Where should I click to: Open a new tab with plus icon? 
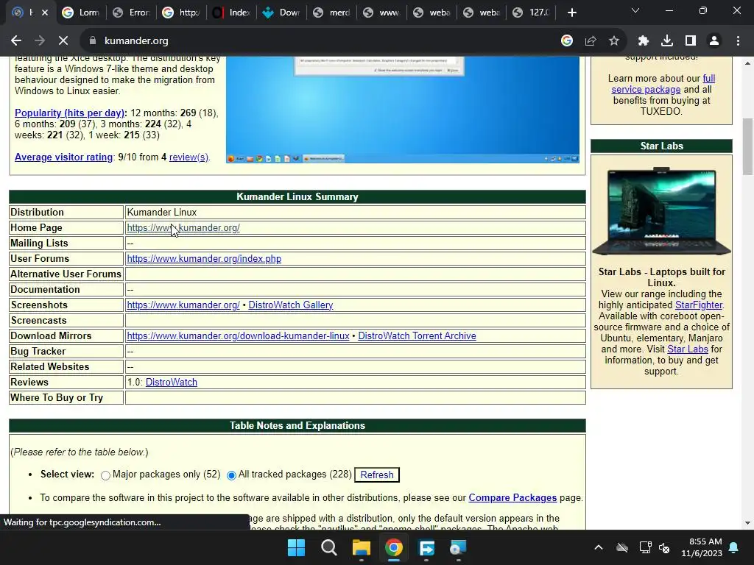coord(571,13)
